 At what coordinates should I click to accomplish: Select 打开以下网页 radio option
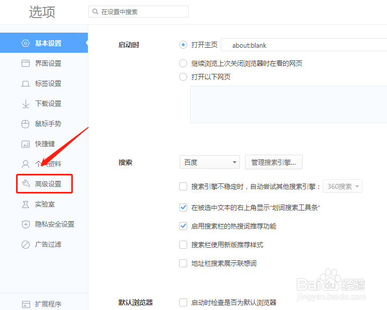(x=183, y=77)
